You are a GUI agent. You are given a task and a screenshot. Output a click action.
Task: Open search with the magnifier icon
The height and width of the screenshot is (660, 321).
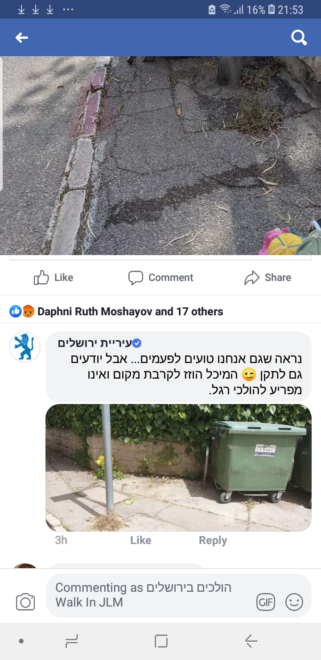click(x=299, y=38)
